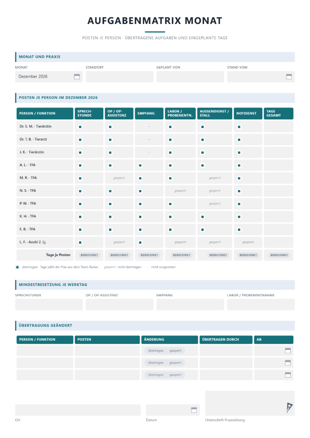Click Person / Funktion cell in first Übertragung row
Viewport: 310px width, 438px height.
pos(45,350)
